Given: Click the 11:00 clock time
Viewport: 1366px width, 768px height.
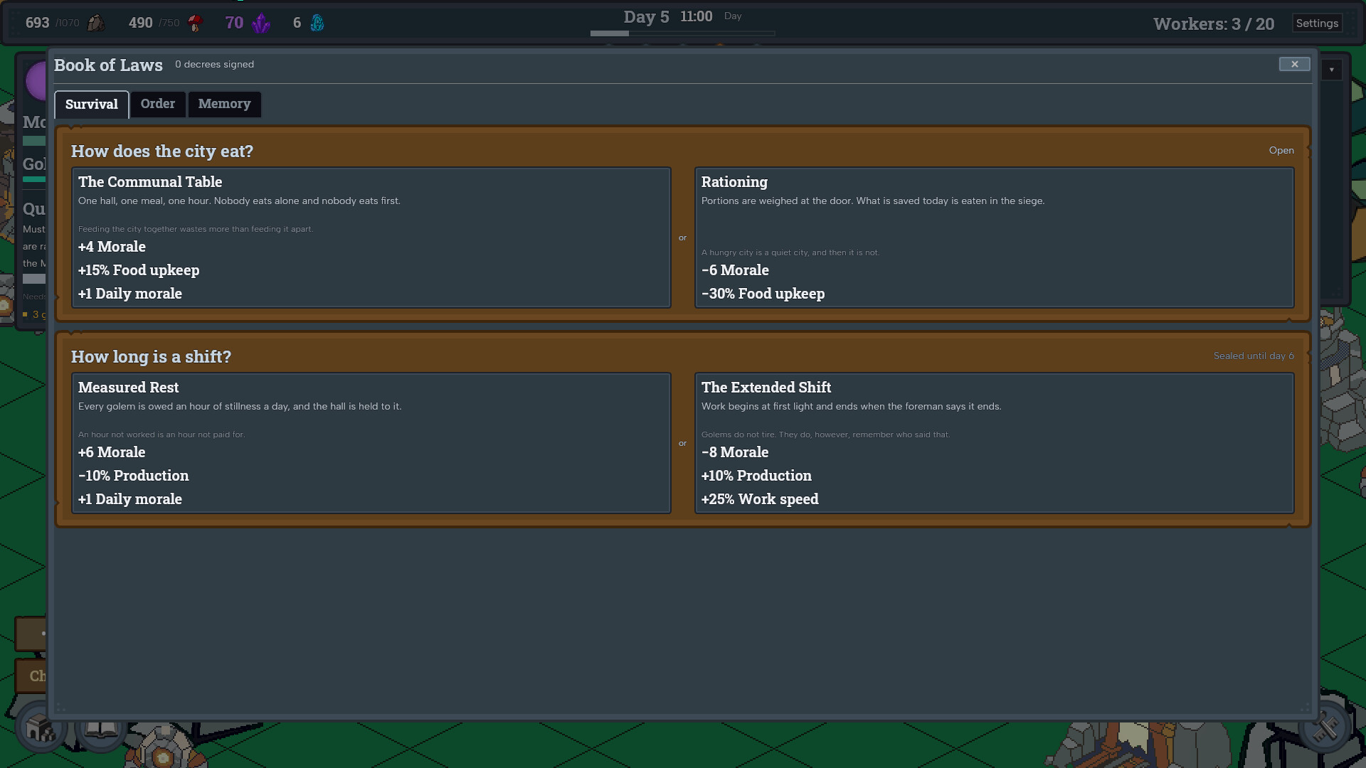Looking at the screenshot, I should tap(696, 16).
